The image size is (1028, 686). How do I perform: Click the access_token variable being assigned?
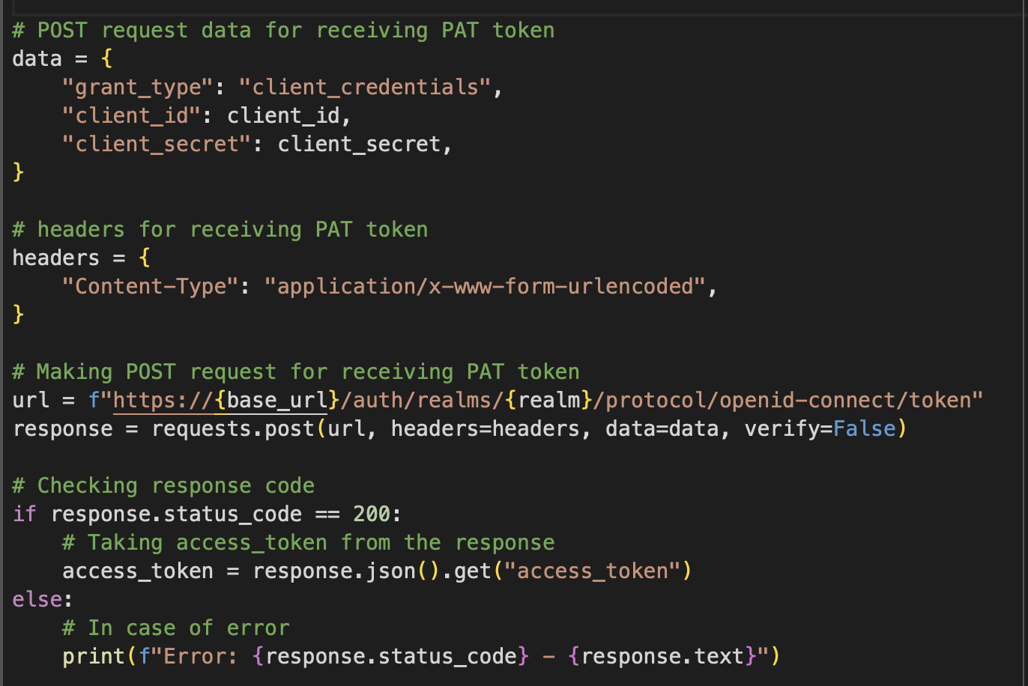coord(138,571)
